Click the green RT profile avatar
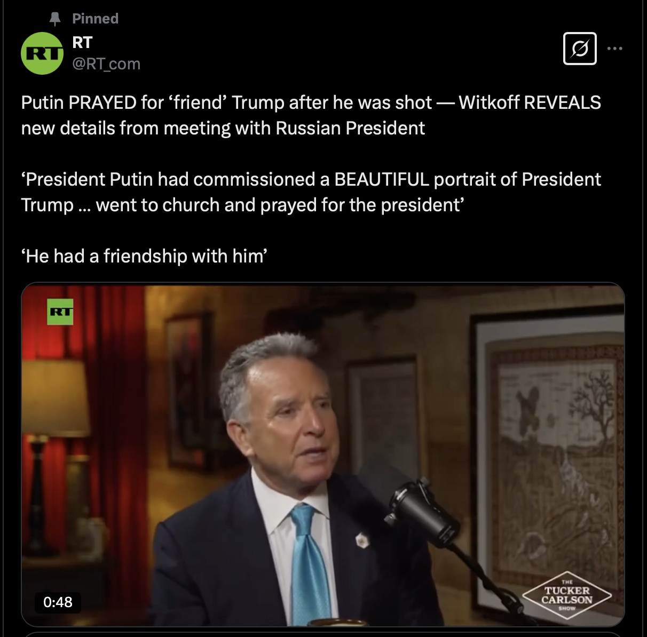Screen dimensions: 647x637 click(42, 53)
